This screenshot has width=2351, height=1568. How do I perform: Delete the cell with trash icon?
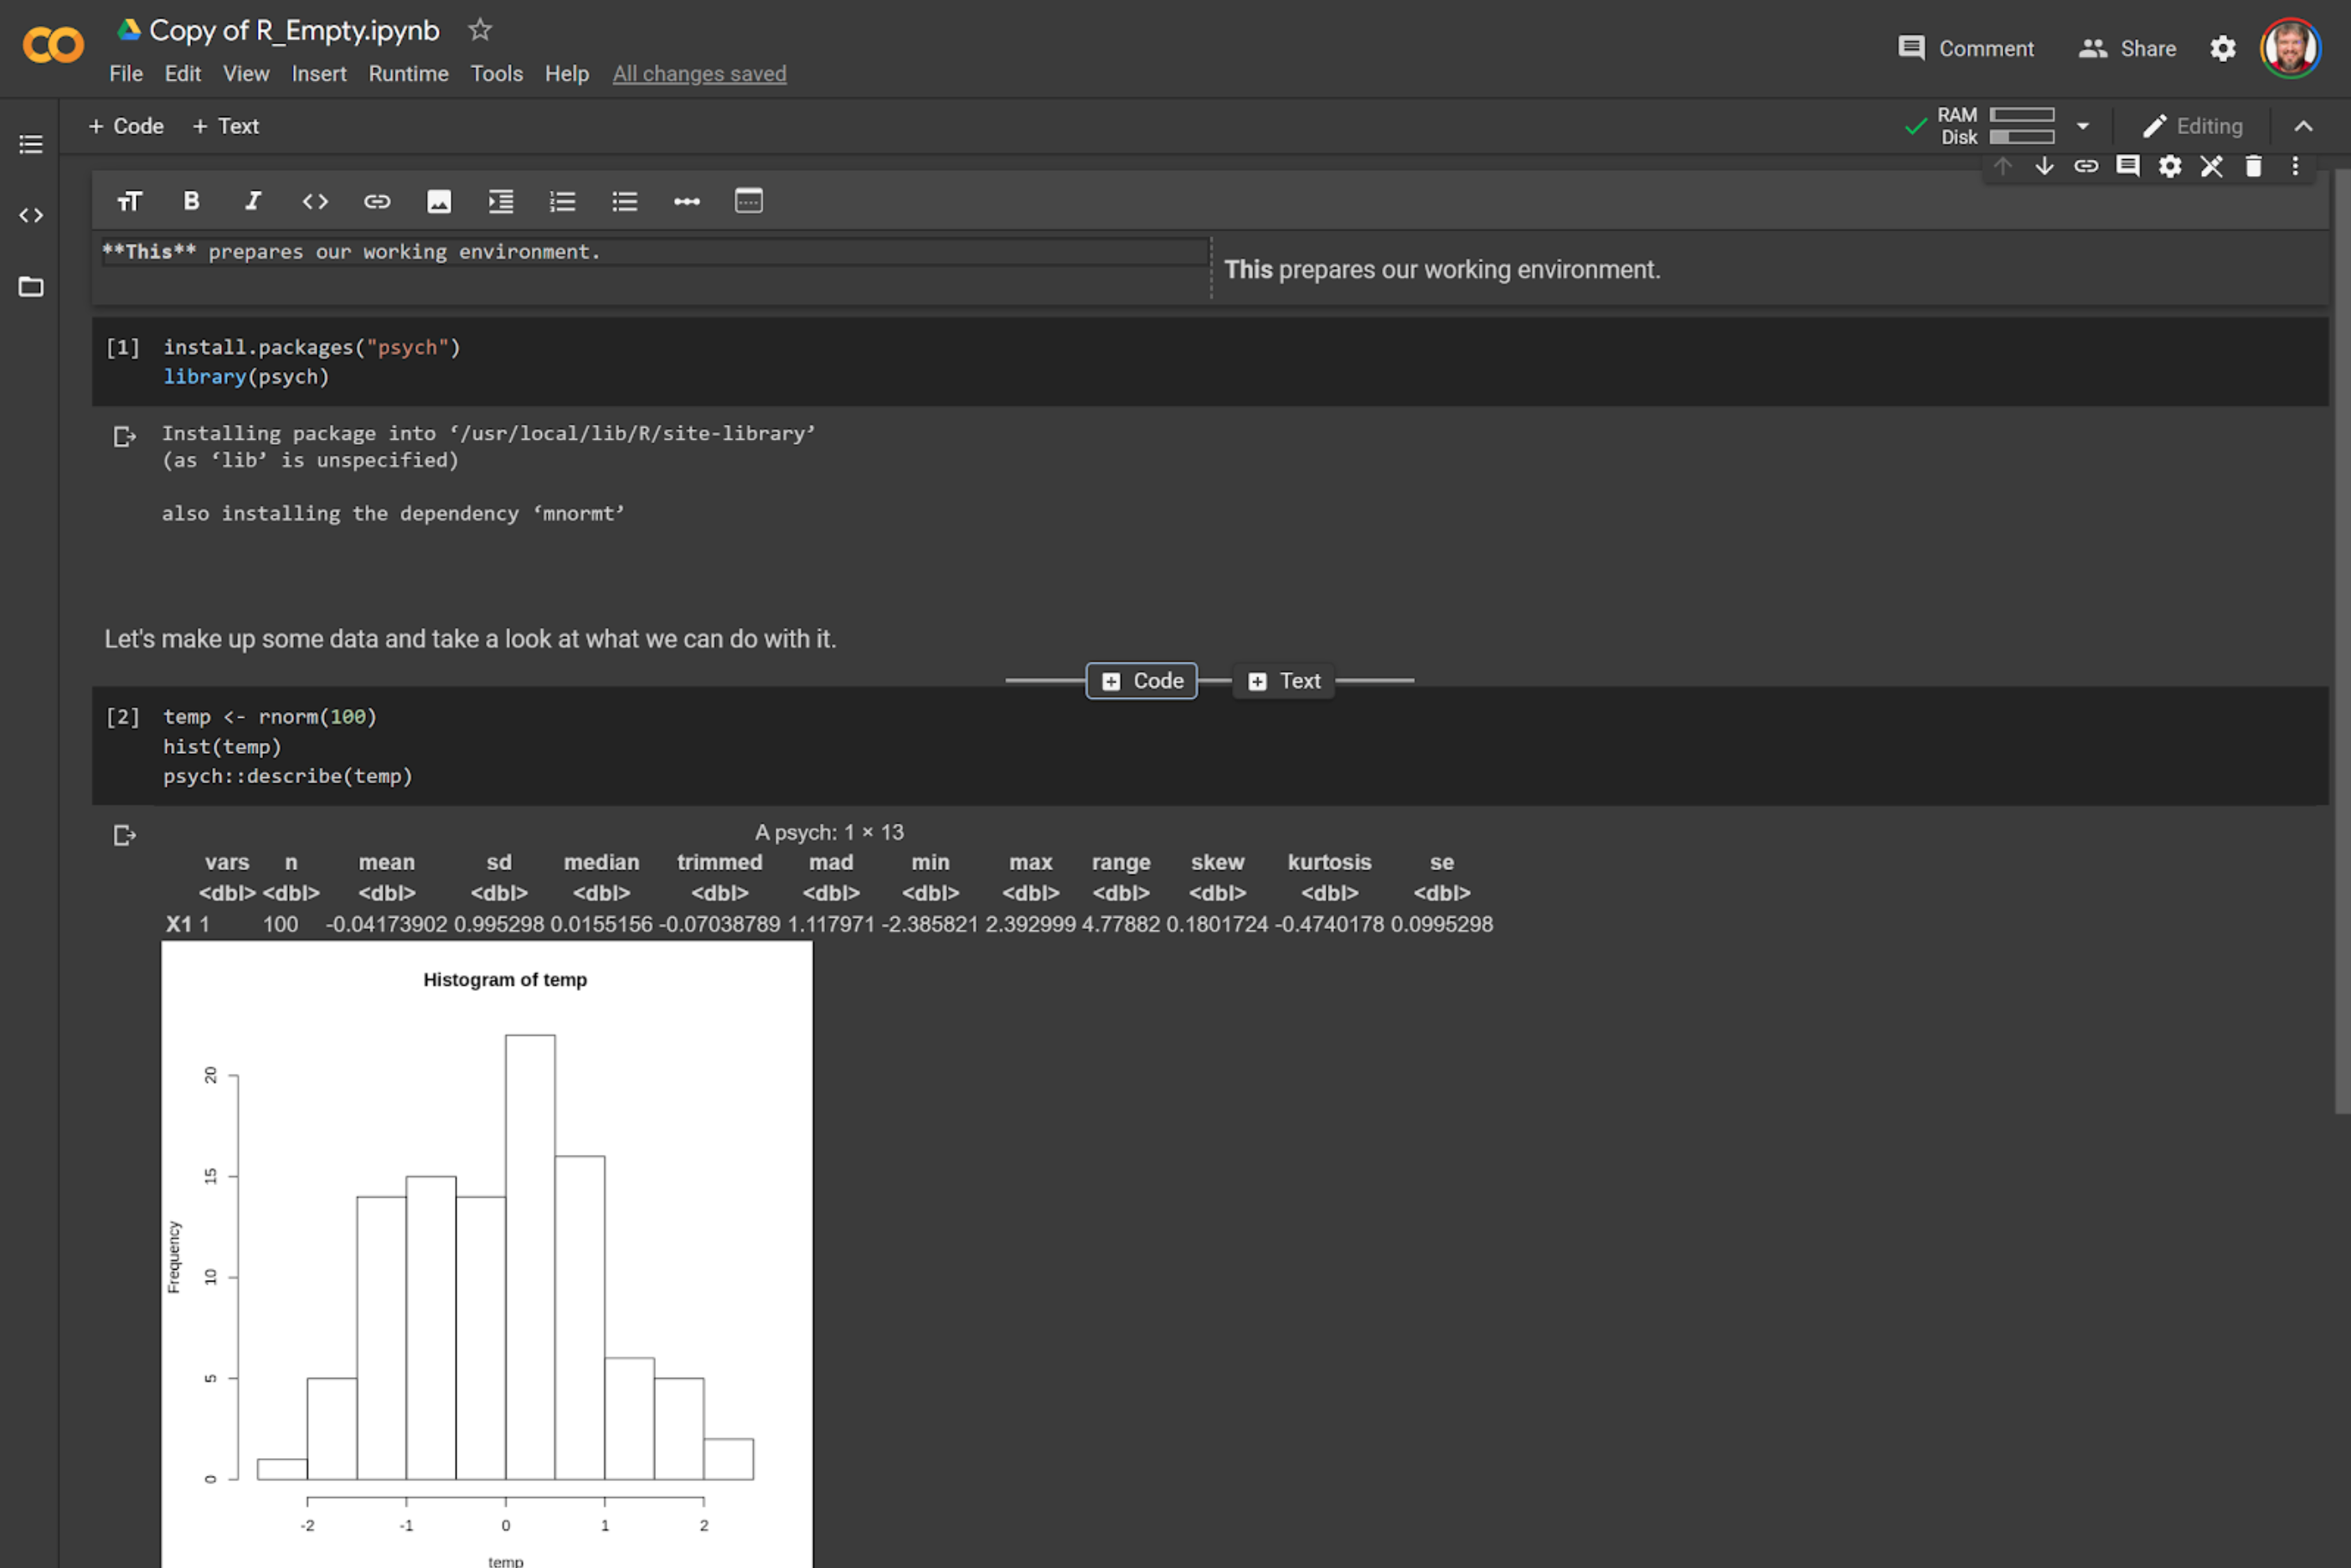coord(2253,166)
